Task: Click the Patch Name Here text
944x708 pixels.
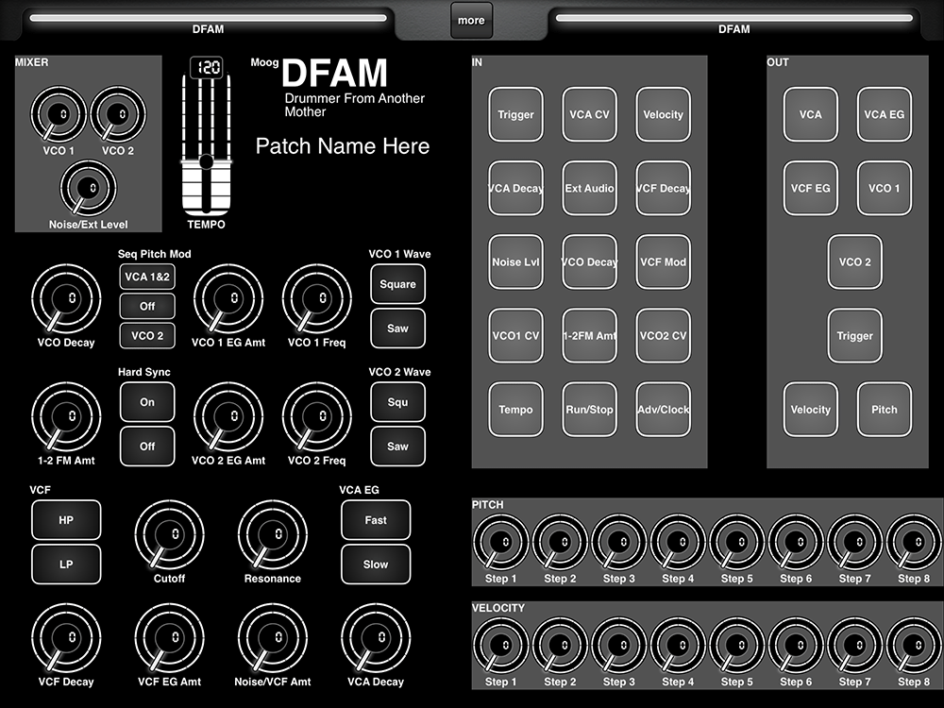Action: point(343,146)
